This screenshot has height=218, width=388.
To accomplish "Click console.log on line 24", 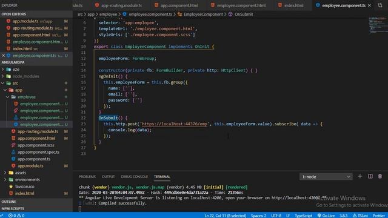I will [x=121, y=130].
